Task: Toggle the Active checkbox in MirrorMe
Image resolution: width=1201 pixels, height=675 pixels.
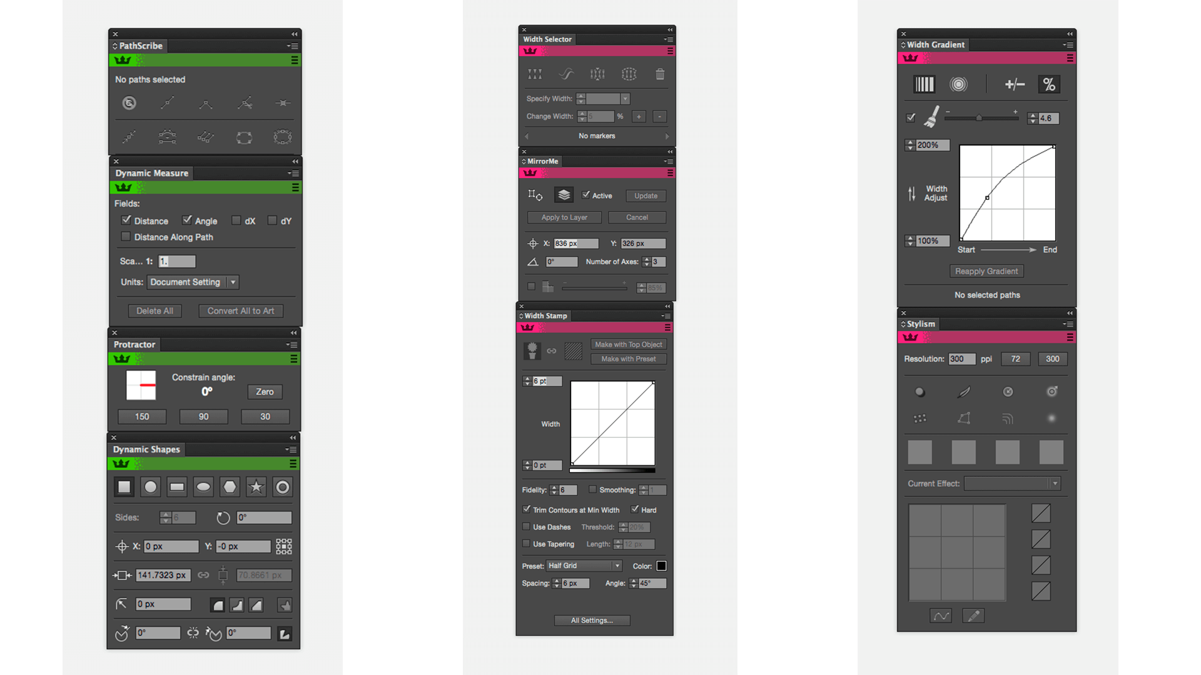Action: 585,196
